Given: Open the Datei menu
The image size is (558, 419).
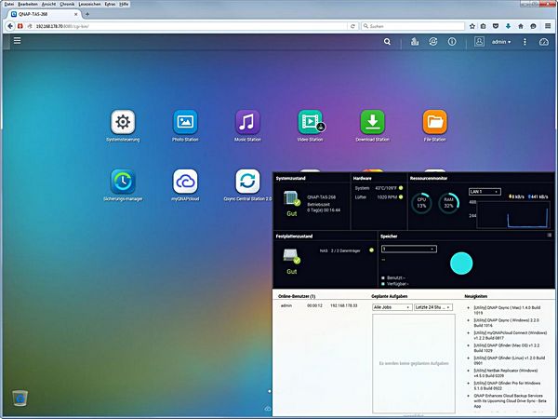Looking at the screenshot, I should coord(9,4).
